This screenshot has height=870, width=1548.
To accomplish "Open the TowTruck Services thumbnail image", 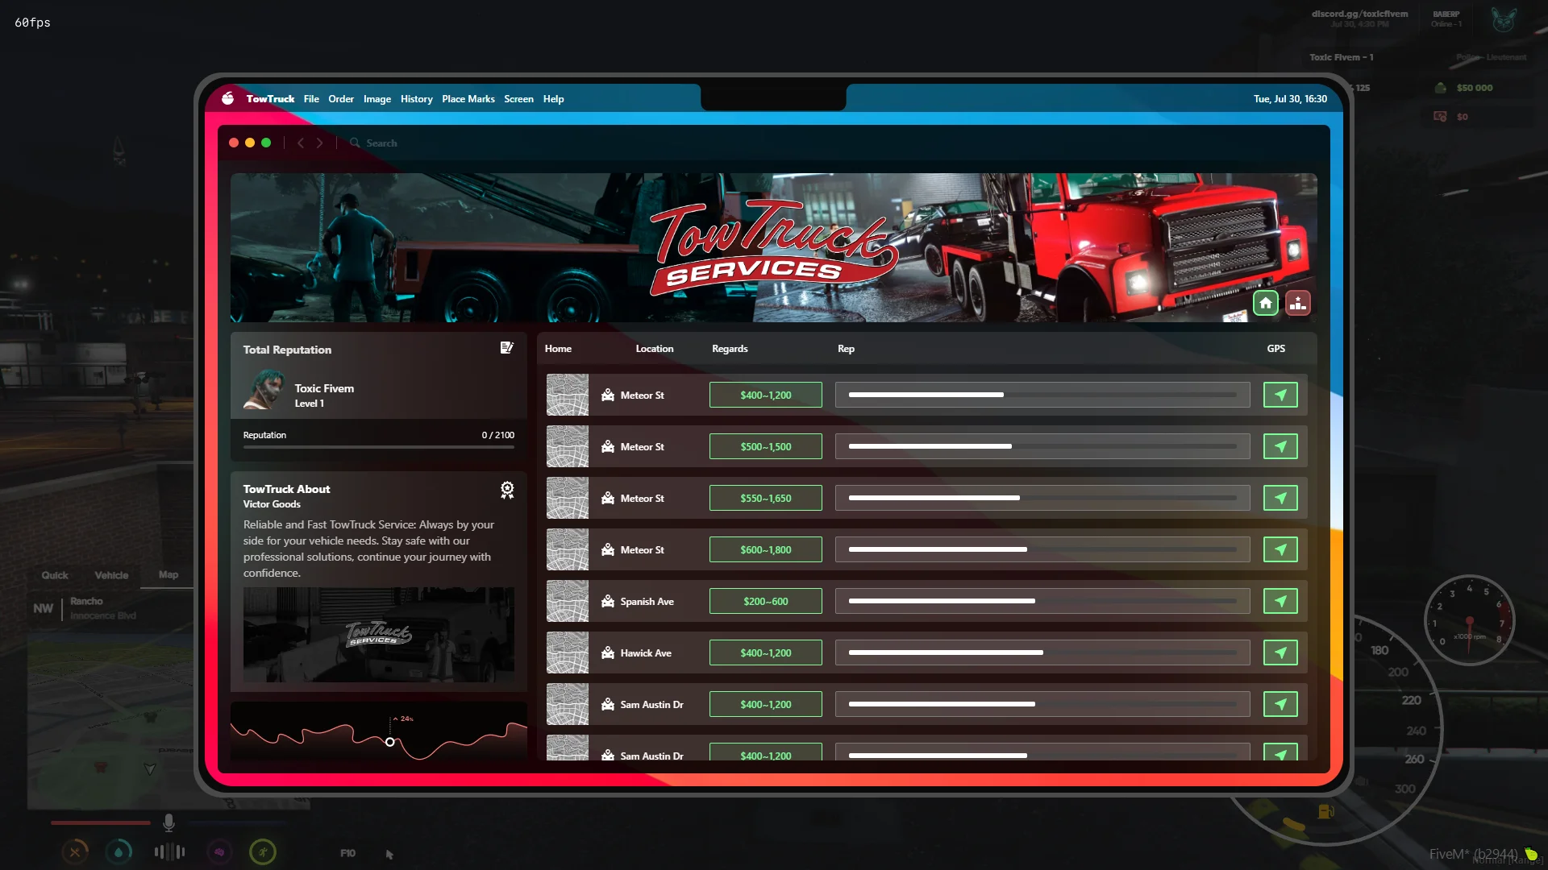I will tap(378, 635).
